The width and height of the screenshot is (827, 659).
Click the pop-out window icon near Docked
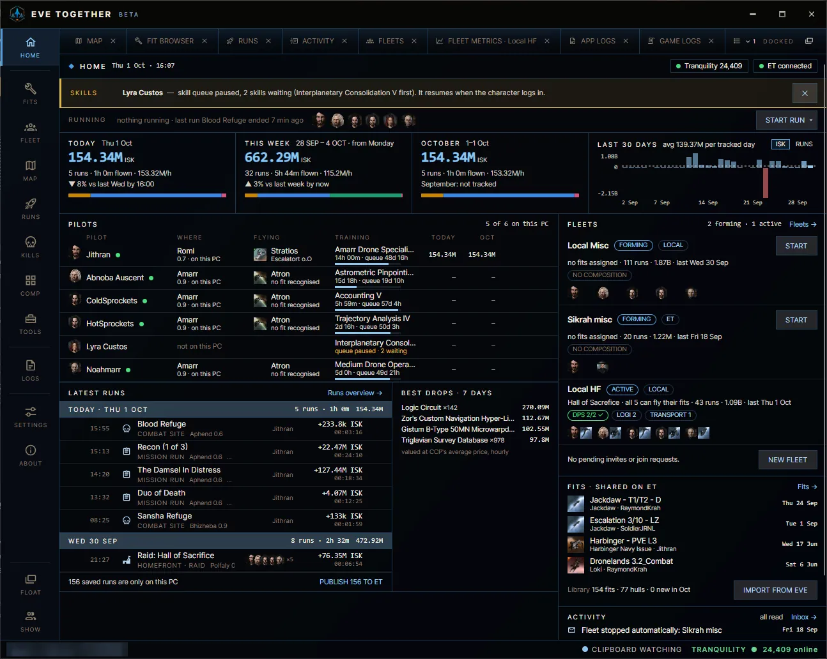coord(809,41)
